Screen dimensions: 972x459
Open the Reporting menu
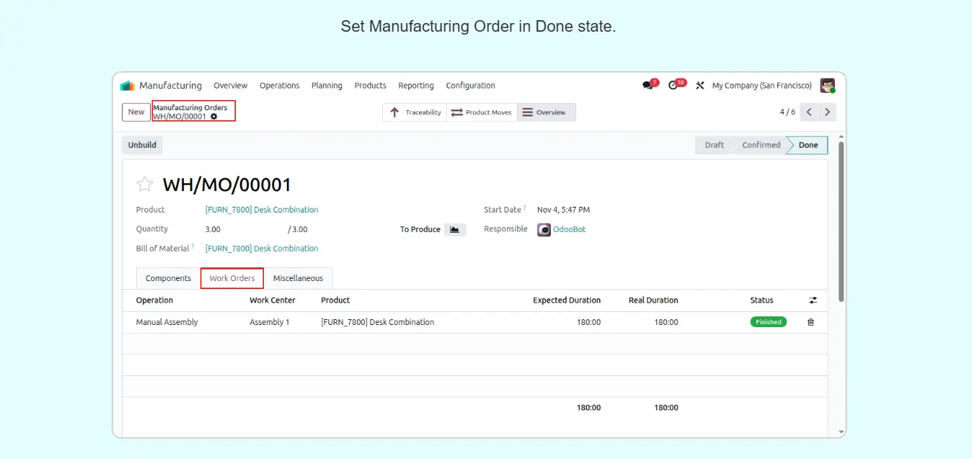tap(416, 85)
